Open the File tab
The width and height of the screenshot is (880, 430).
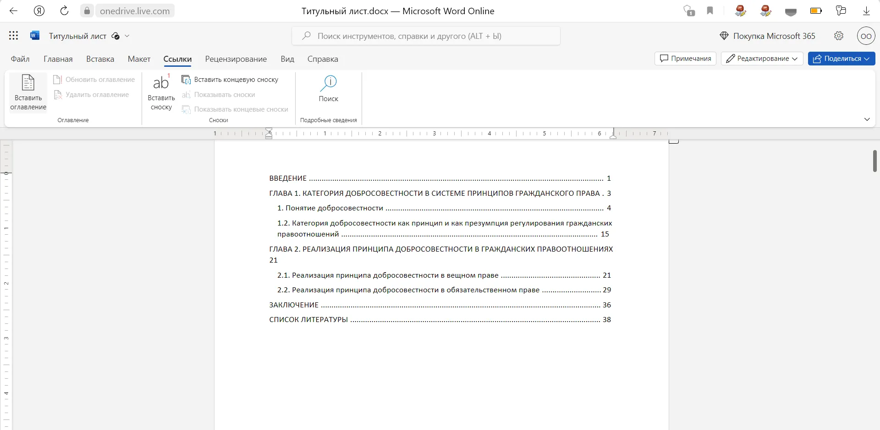tap(20, 59)
